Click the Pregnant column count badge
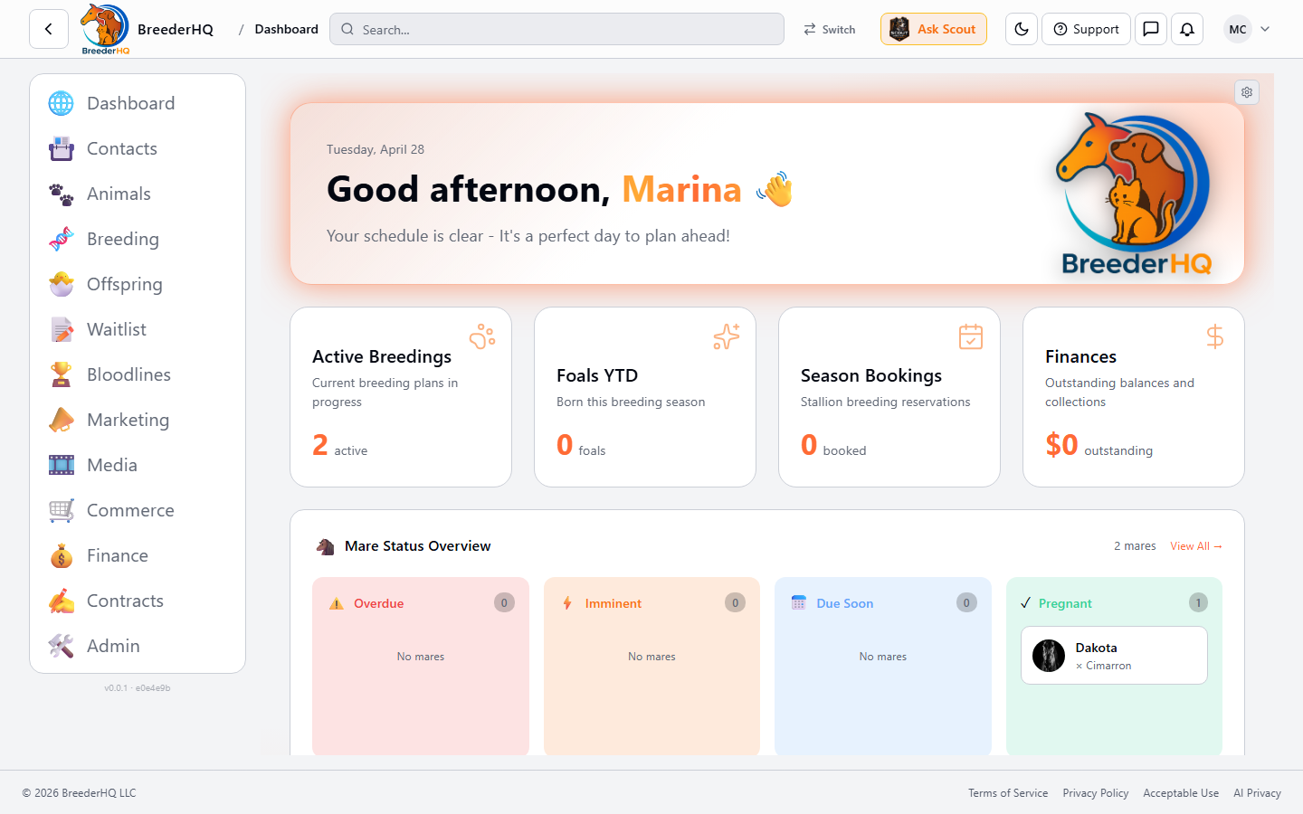The image size is (1303, 814). point(1198,602)
